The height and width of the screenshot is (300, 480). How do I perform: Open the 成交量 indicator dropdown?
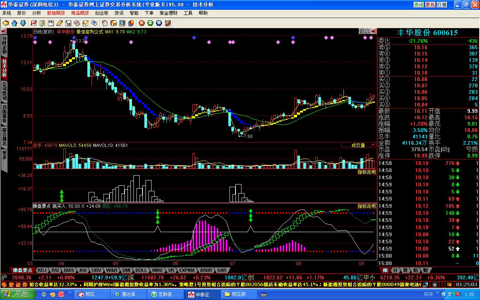point(358,145)
